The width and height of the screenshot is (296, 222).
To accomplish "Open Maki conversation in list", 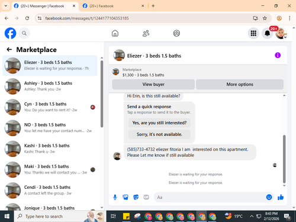I will tap(50, 169).
